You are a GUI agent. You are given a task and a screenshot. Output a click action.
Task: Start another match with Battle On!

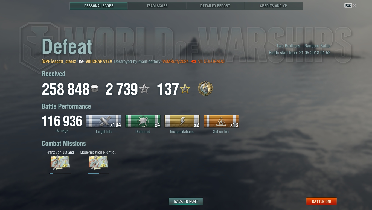(x=321, y=201)
